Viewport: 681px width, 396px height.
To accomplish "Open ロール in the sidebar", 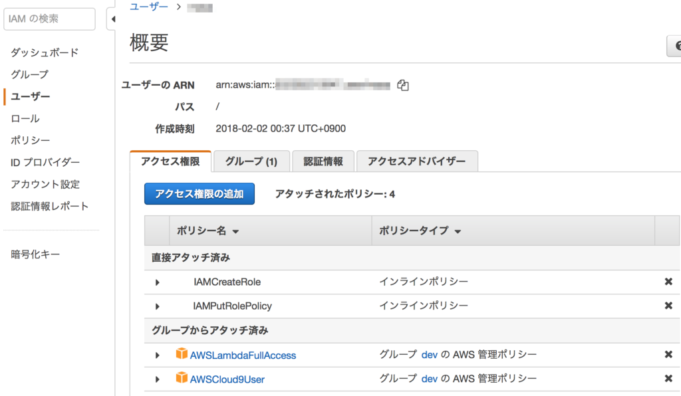I will 25,118.
